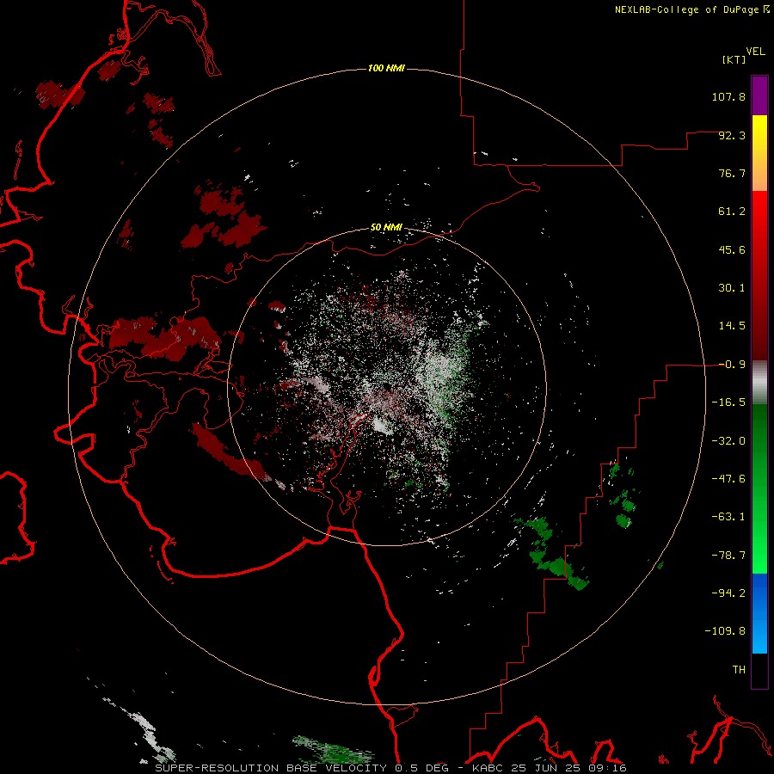This screenshot has width=774, height=774.
Task: Click the -94.2 legend value
Action: pyautogui.click(x=728, y=593)
